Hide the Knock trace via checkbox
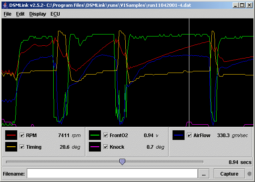The width and height of the screenshot is (255, 182). tap(106, 147)
